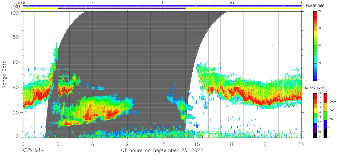Click the 10000 label on the NOISE legend
Viewport: 339px width, 156px height.
click(332, 102)
